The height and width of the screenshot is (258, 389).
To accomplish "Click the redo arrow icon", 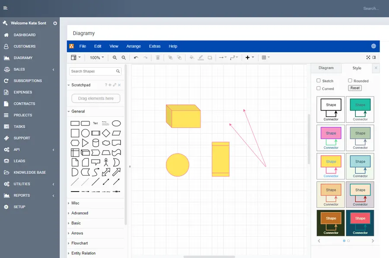I will tap(145, 58).
